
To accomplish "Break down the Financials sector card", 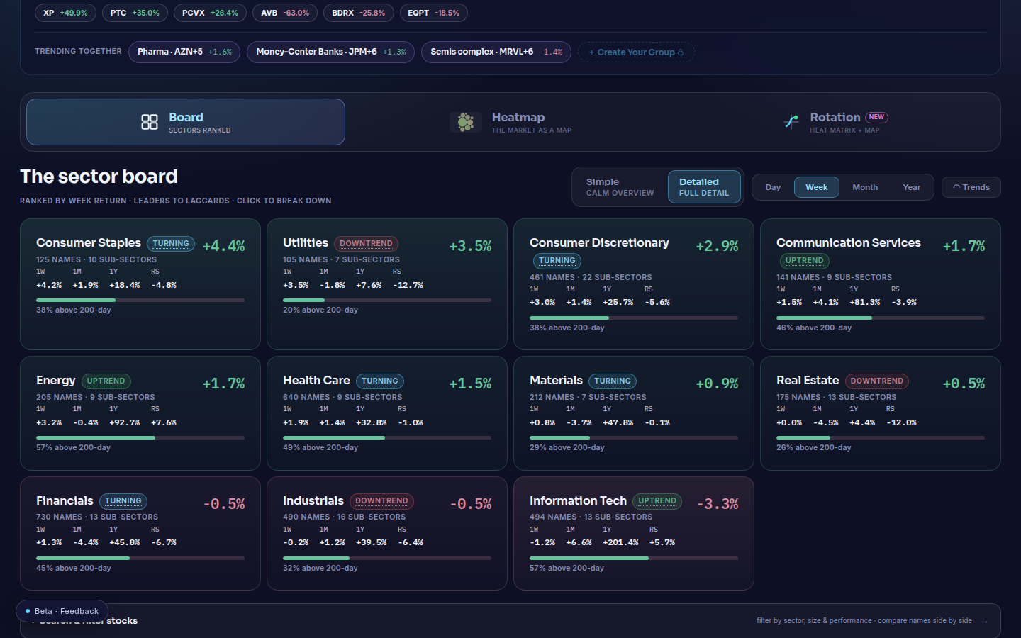I will point(140,533).
